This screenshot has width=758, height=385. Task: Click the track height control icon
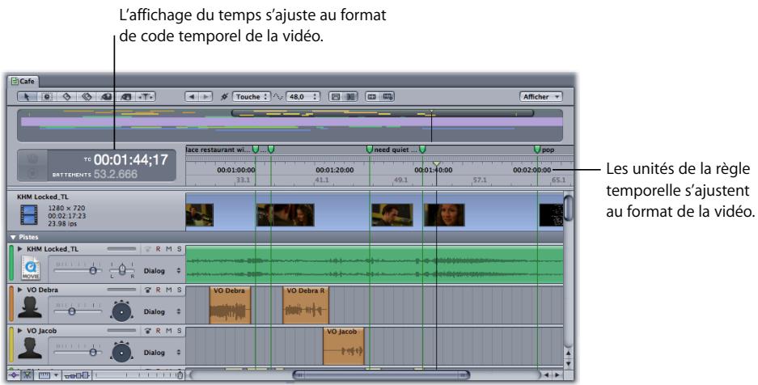click(x=78, y=374)
